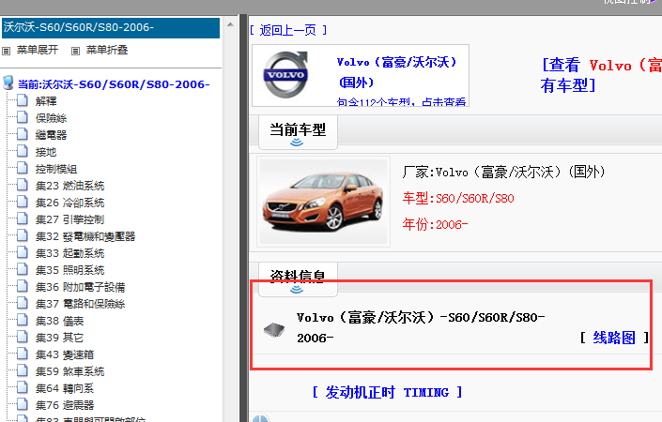Screen dimensions: 662x422
Task: Click the page icon next to 集43 變速箱
Action: tap(23, 354)
